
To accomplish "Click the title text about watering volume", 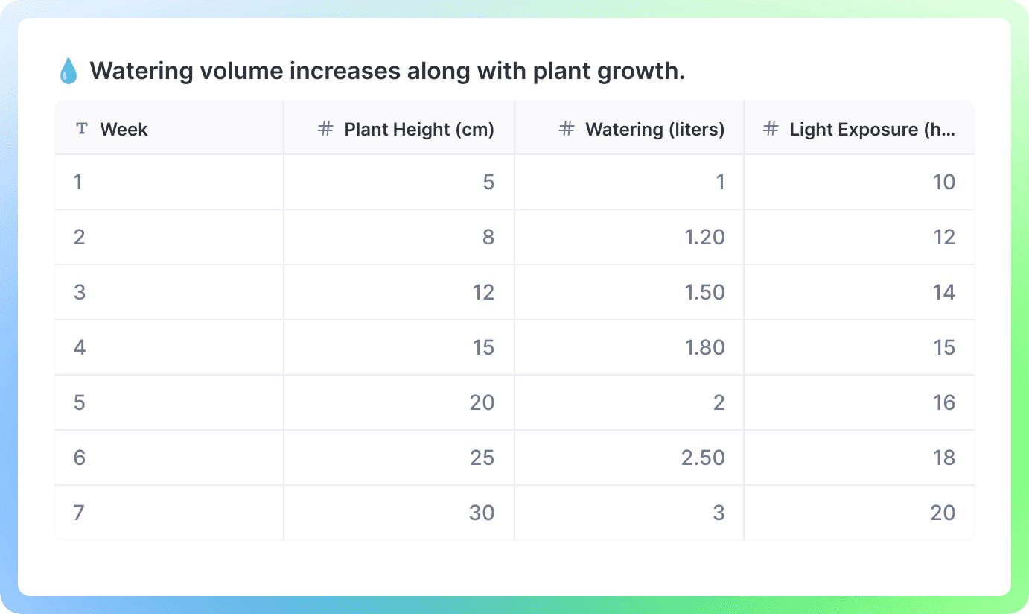I will [387, 70].
